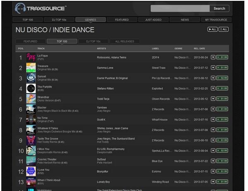Click I Love You blue cover art
The height and width of the screenshot is (191, 248).
coord(31,171)
